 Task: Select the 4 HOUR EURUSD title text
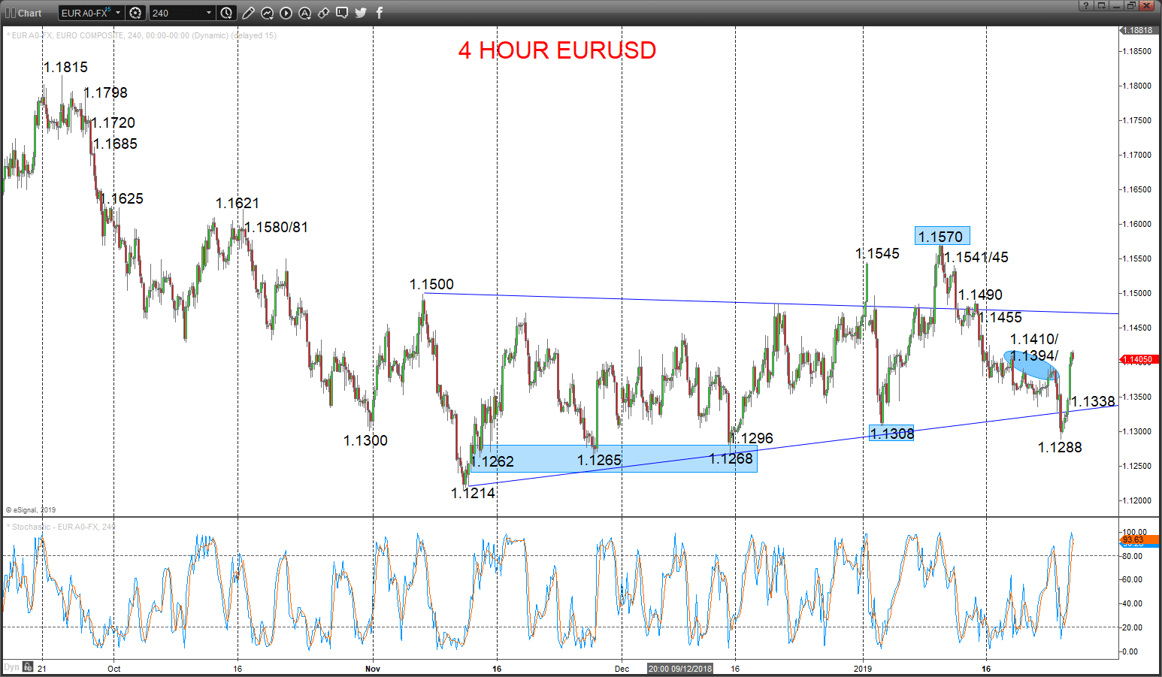pyautogui.click(x=557, y=50)
